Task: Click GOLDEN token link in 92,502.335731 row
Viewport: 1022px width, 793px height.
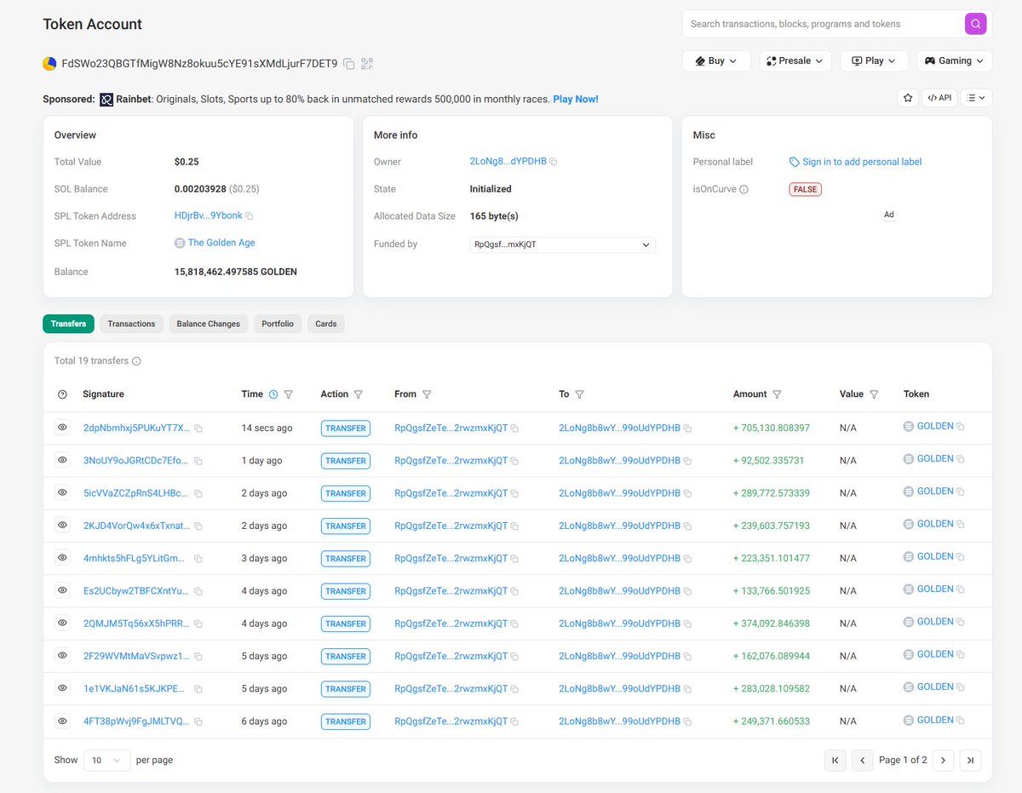Action: (x=935, y=458)
